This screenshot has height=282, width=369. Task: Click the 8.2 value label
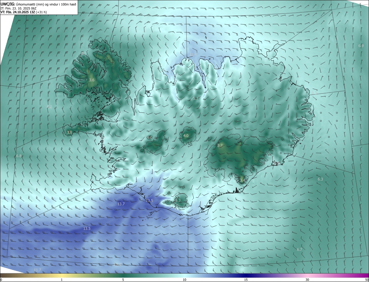click(49, 107)
